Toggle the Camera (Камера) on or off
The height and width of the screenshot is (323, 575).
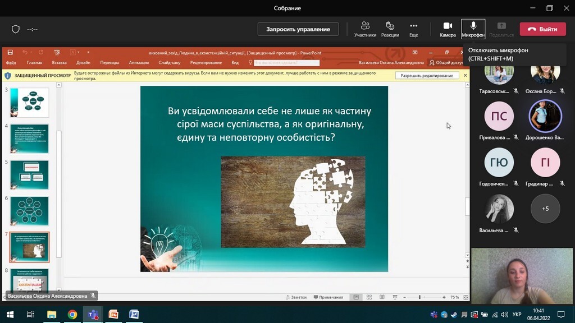pos(448,29)
